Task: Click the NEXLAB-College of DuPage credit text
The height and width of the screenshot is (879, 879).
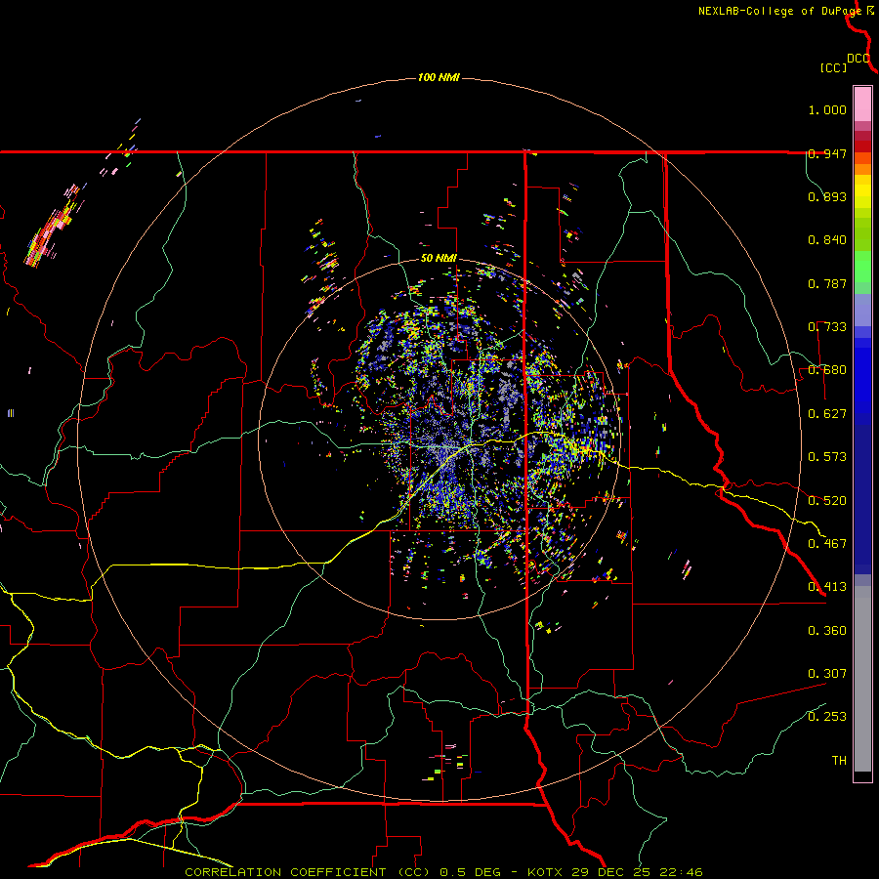Action: [x=779, y=11]
